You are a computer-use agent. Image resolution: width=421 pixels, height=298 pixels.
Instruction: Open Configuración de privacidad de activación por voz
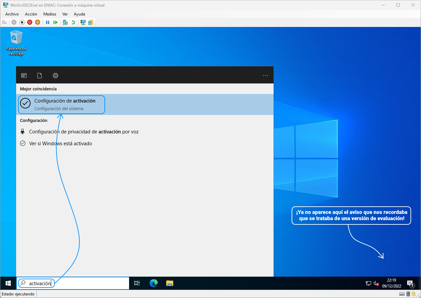coord(145,132)
